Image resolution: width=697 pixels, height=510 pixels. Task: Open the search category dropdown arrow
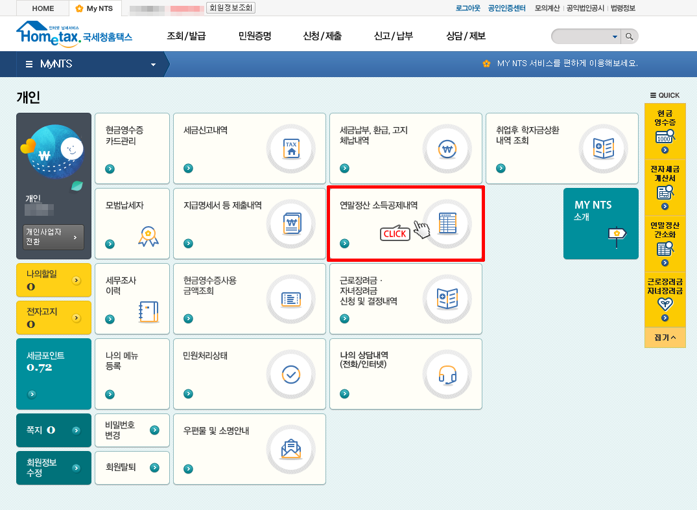(x=615, y=36)
